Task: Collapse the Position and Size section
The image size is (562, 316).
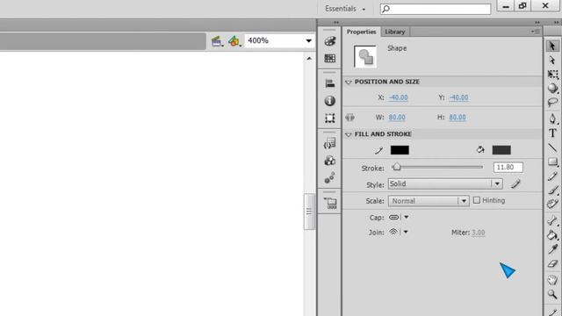Action: 349,82
